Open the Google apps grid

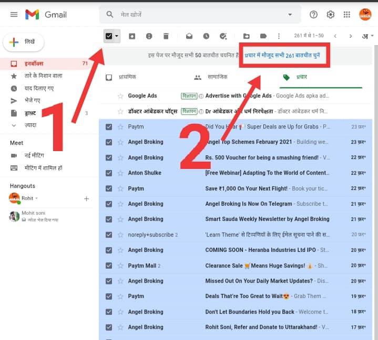point(346,15)
